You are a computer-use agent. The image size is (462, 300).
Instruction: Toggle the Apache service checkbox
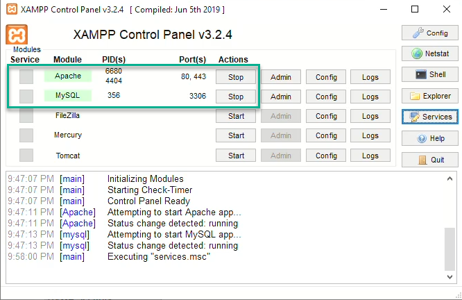pyautogui.click(x=26, y=76)
